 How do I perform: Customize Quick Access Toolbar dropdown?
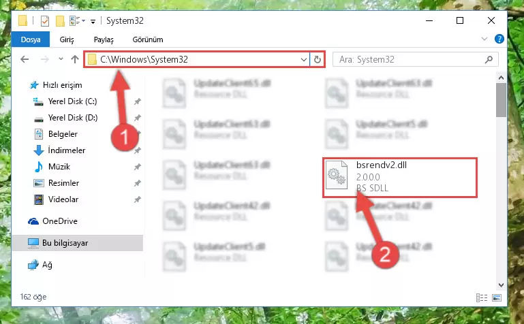coord(93,22)
